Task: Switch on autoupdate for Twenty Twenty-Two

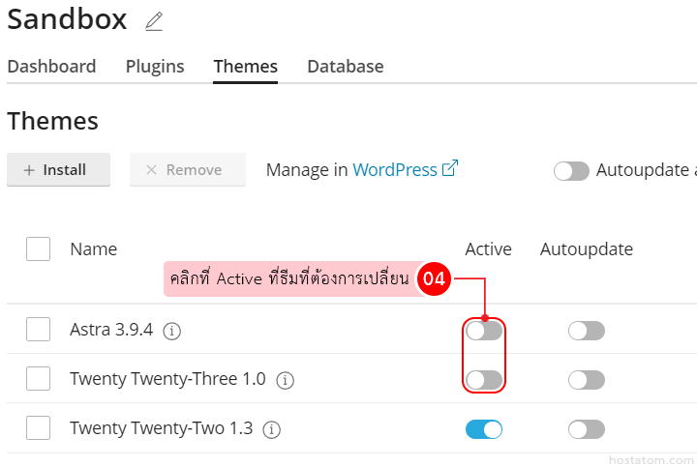Action: point(586,429)
